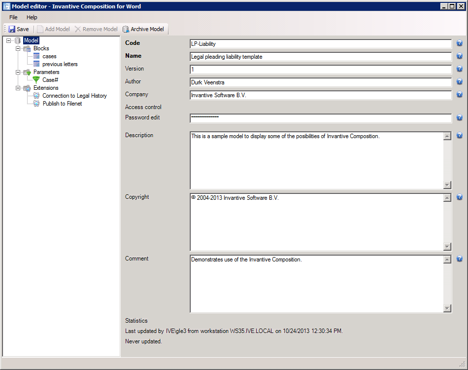Click into the Code input field
This screenshot has height=370, width=468.
[x=321, y=44]
